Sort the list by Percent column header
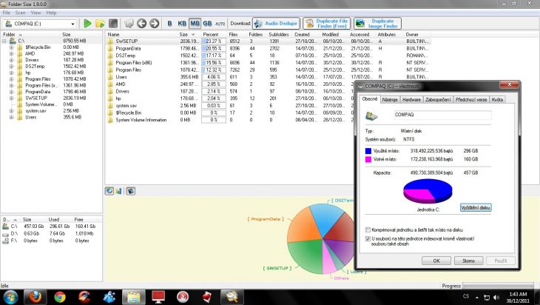Screen dimensions: 540x305 click(211, 35)
